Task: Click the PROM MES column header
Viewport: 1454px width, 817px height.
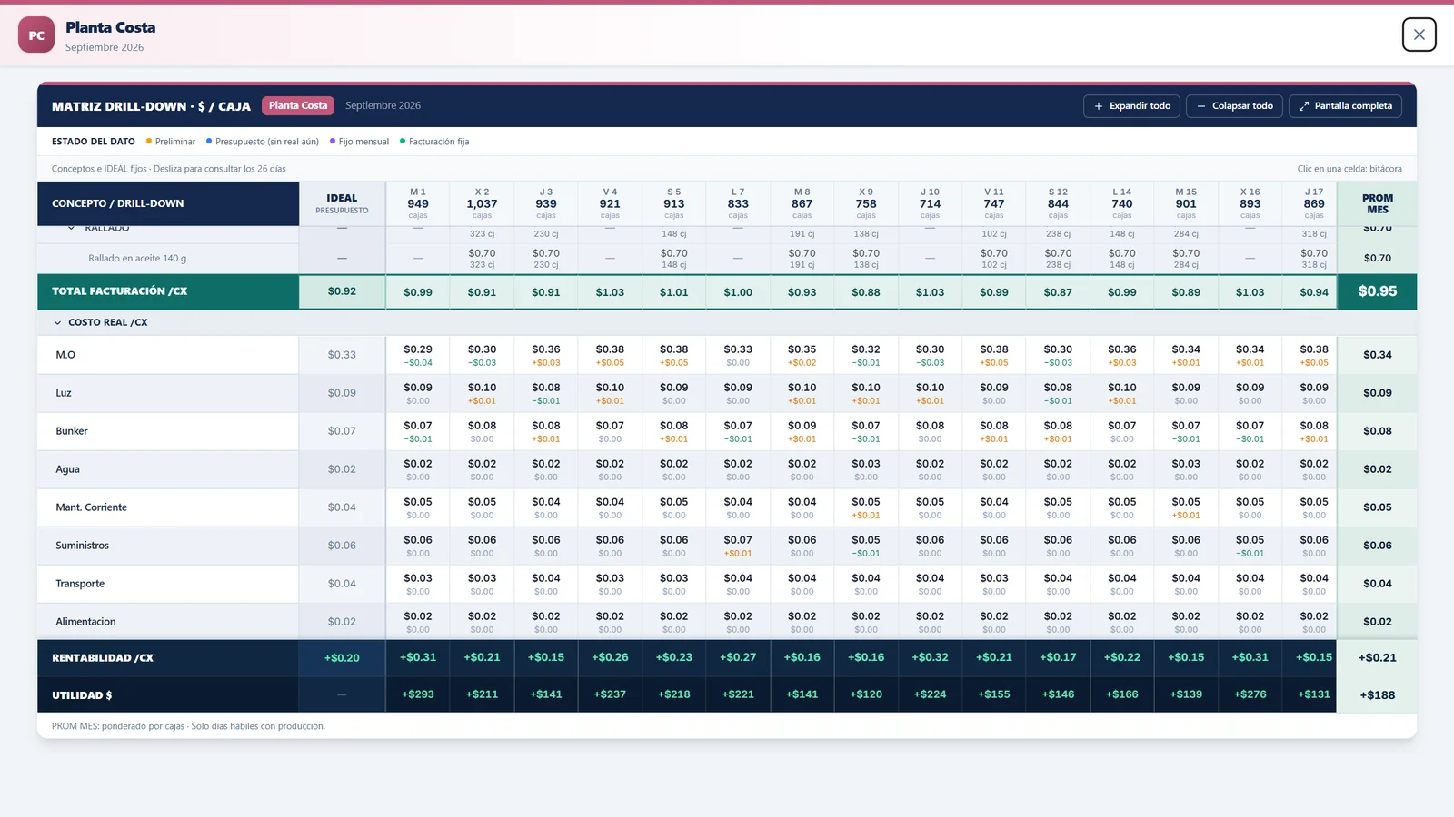Action: click(x=1377, y=203)
